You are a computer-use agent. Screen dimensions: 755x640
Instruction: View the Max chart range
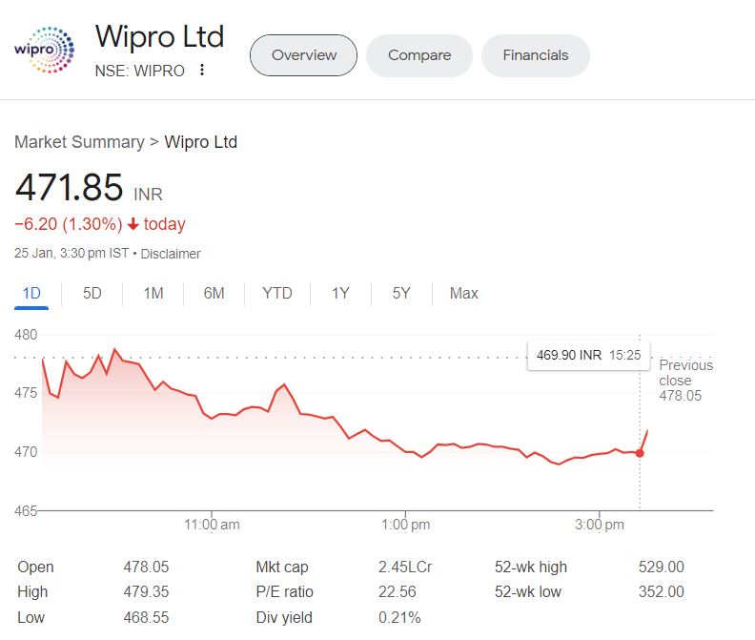pyautogui.click(x=464, y=293)
